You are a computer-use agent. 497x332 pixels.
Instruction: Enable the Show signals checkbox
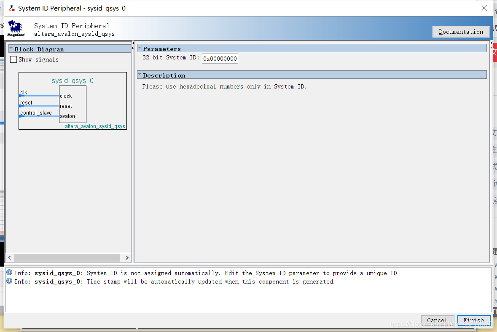pos(13,59)
